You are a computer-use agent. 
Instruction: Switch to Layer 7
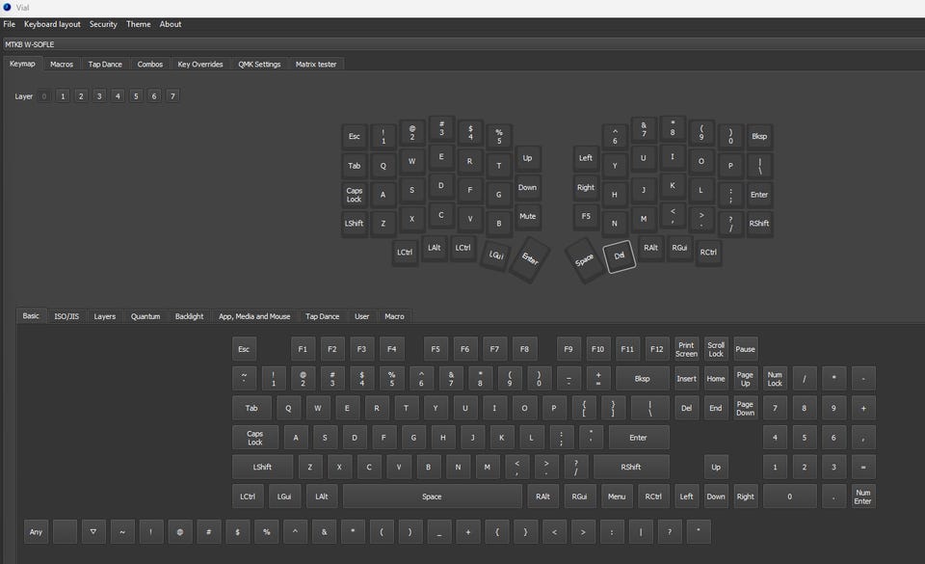172,96
